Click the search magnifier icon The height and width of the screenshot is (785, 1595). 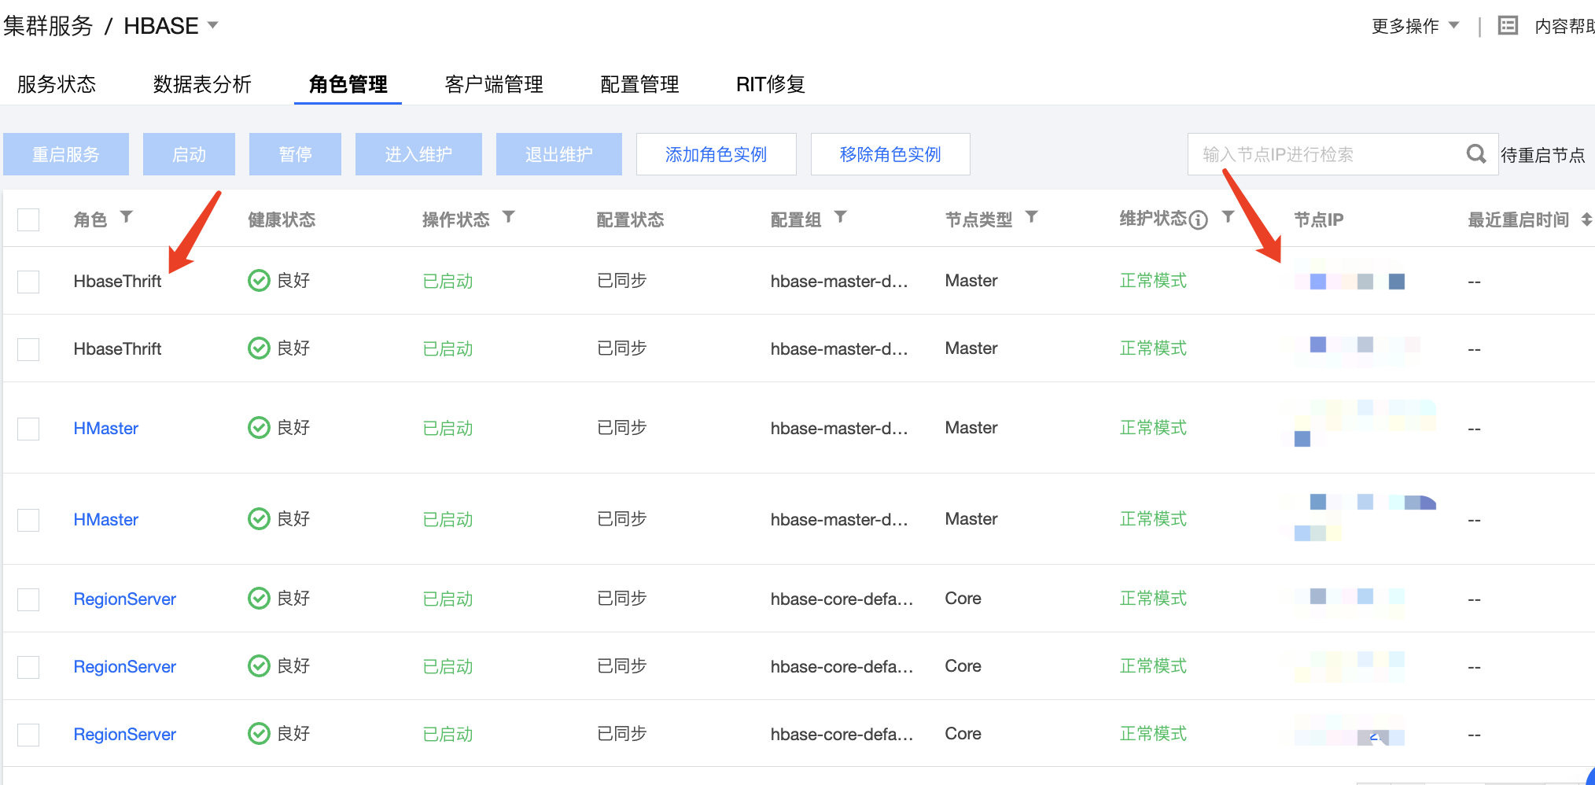tap(1476, 153)
